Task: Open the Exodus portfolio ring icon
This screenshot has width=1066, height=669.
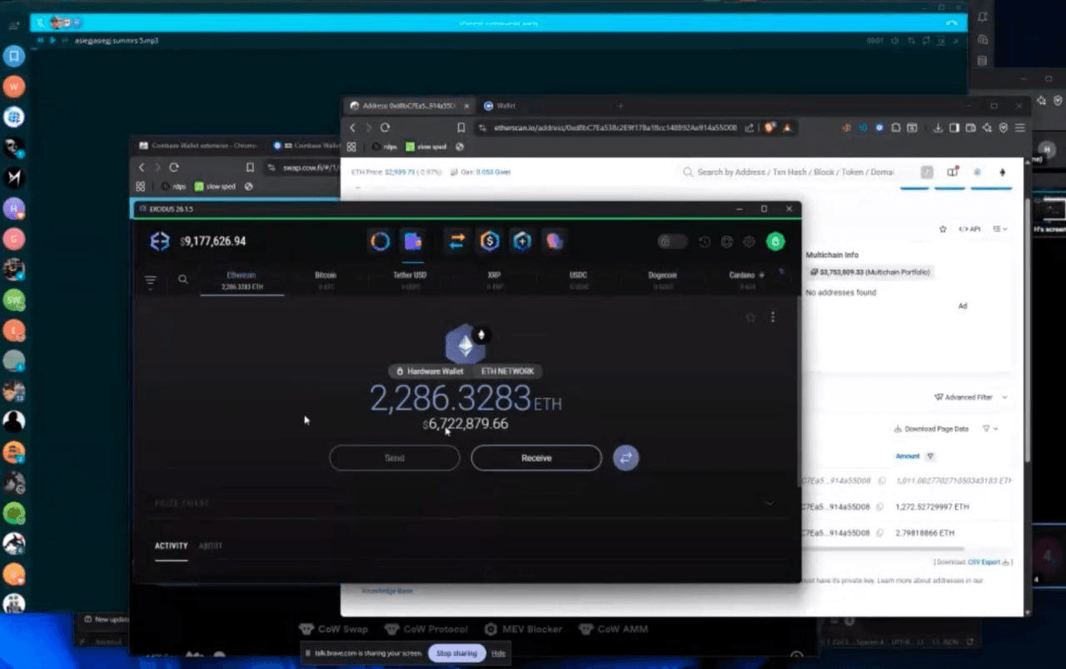Action: pos(380,242)
